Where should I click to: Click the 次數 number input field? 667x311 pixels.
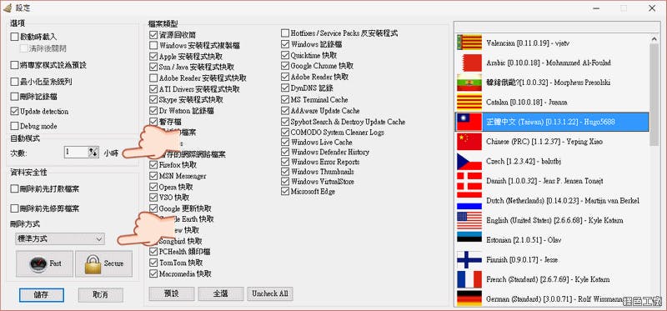click(x=77, y=153)
